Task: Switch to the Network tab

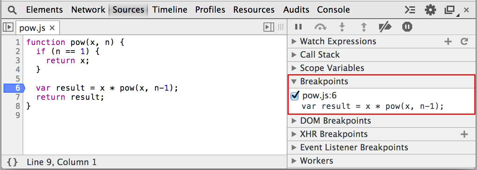Action: 88,10
